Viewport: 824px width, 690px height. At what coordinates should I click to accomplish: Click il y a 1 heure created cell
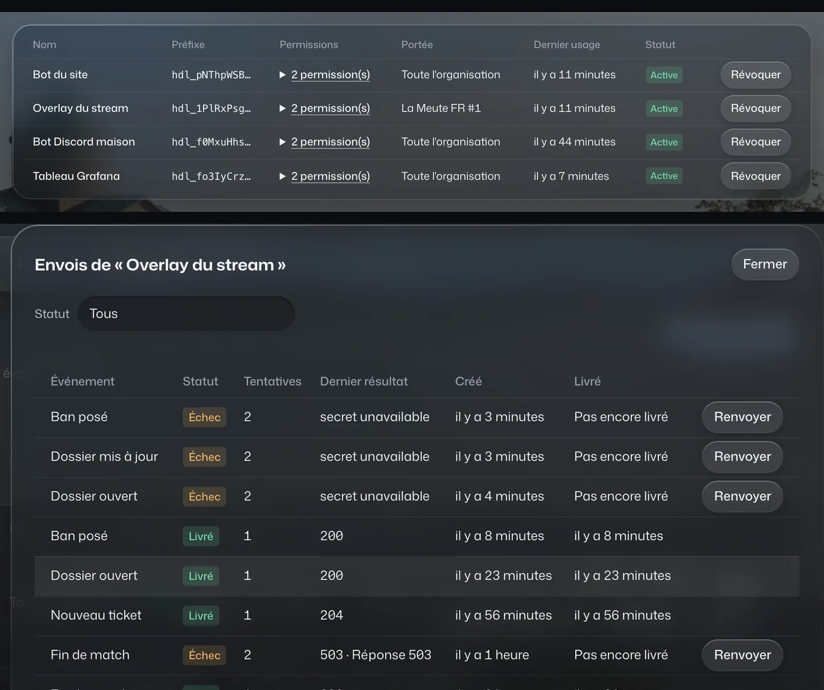click(x=492, y=655)
